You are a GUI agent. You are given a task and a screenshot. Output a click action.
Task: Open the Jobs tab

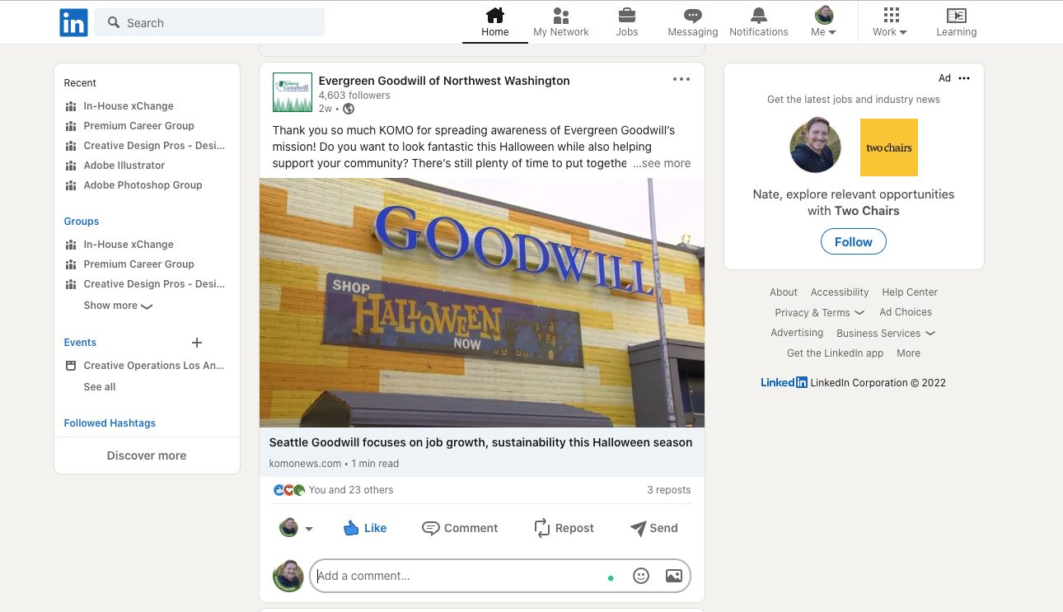627,22
